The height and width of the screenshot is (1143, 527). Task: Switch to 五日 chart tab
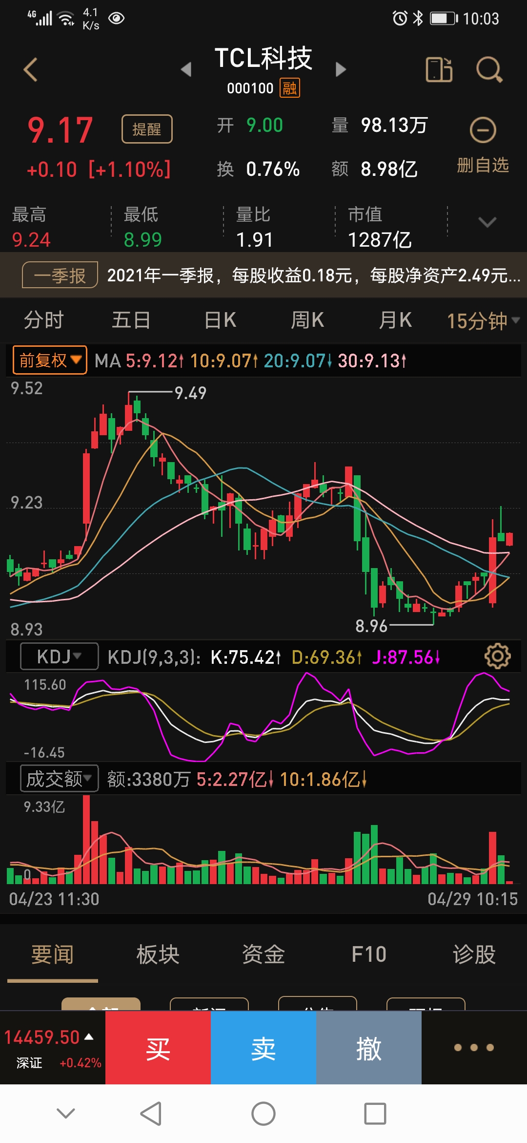coord(131,320)
